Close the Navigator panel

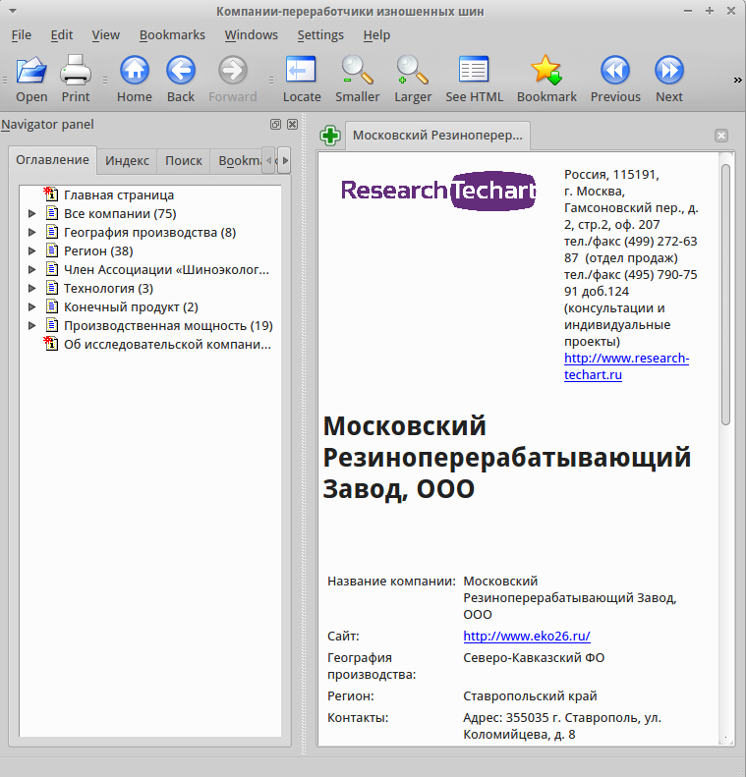(293, 125)
